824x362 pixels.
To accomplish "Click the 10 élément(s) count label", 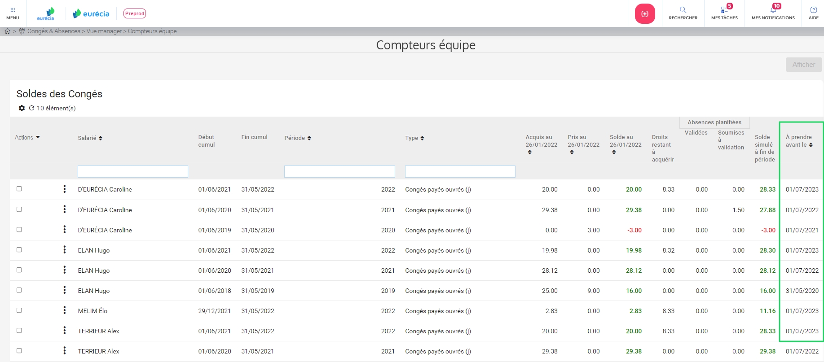I will point(56,108).
